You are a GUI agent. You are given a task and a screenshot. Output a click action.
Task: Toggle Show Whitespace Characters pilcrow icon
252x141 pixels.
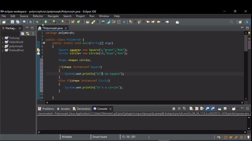pos(124,22)
